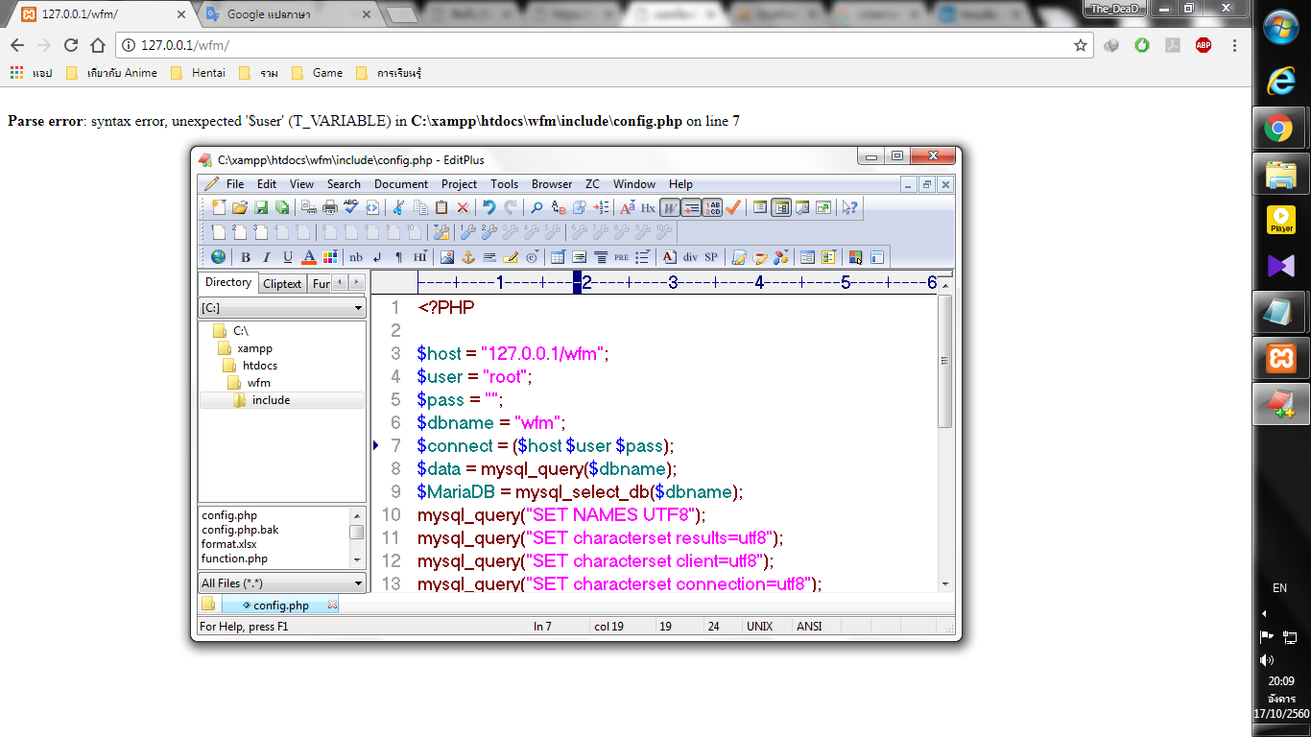
Task: Click the Find magnifier icon
Action: point(536,207)
